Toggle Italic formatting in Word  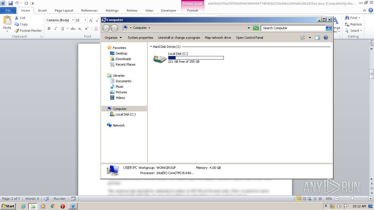pos(56,29)
